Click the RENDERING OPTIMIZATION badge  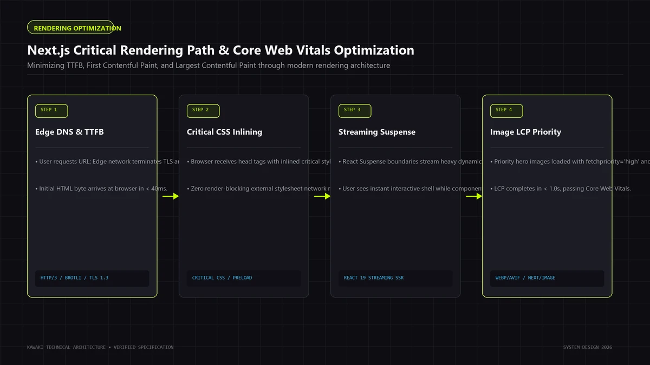[x=70, y=28]
